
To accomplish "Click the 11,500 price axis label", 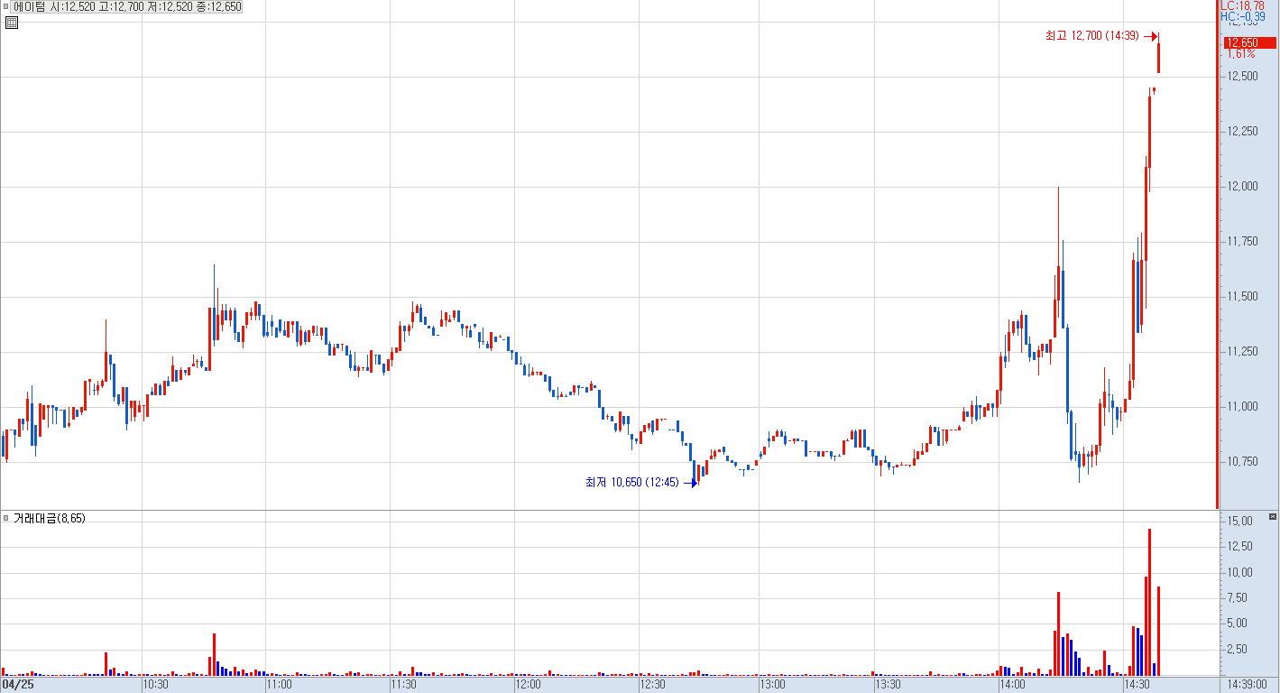I will coord(1242,297).
